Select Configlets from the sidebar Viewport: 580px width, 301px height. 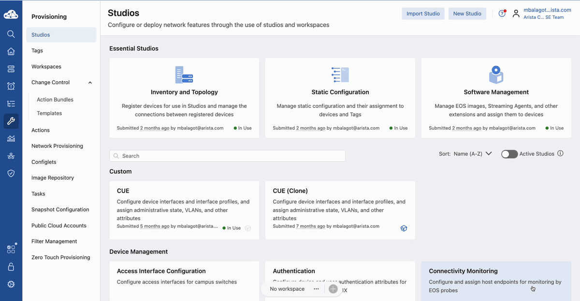point(44,162)
